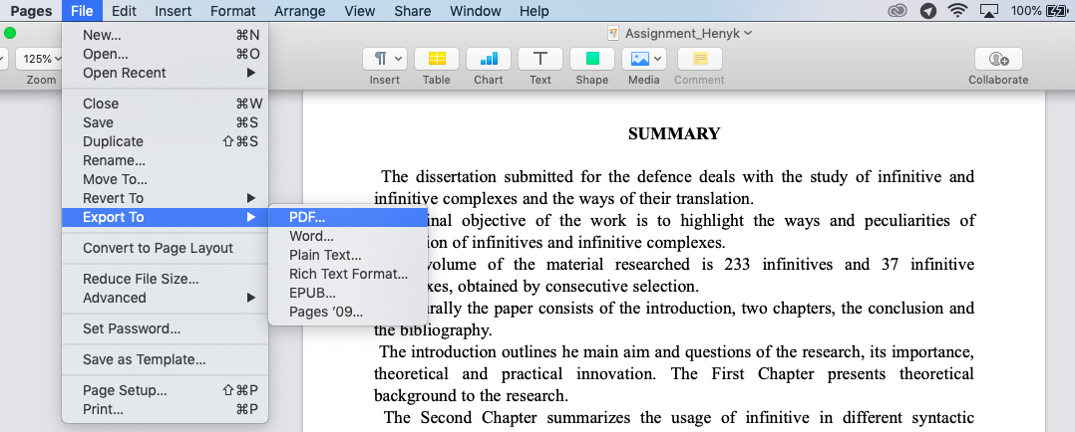This screenshot has width=1075, height=432.
Task: Open the 125% Zoom dropdown
Action: [x=41, y=59]
